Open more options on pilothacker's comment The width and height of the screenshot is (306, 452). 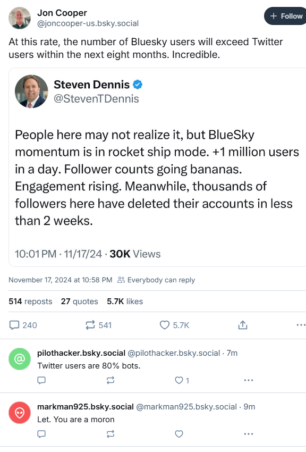(x=249, y=381)
